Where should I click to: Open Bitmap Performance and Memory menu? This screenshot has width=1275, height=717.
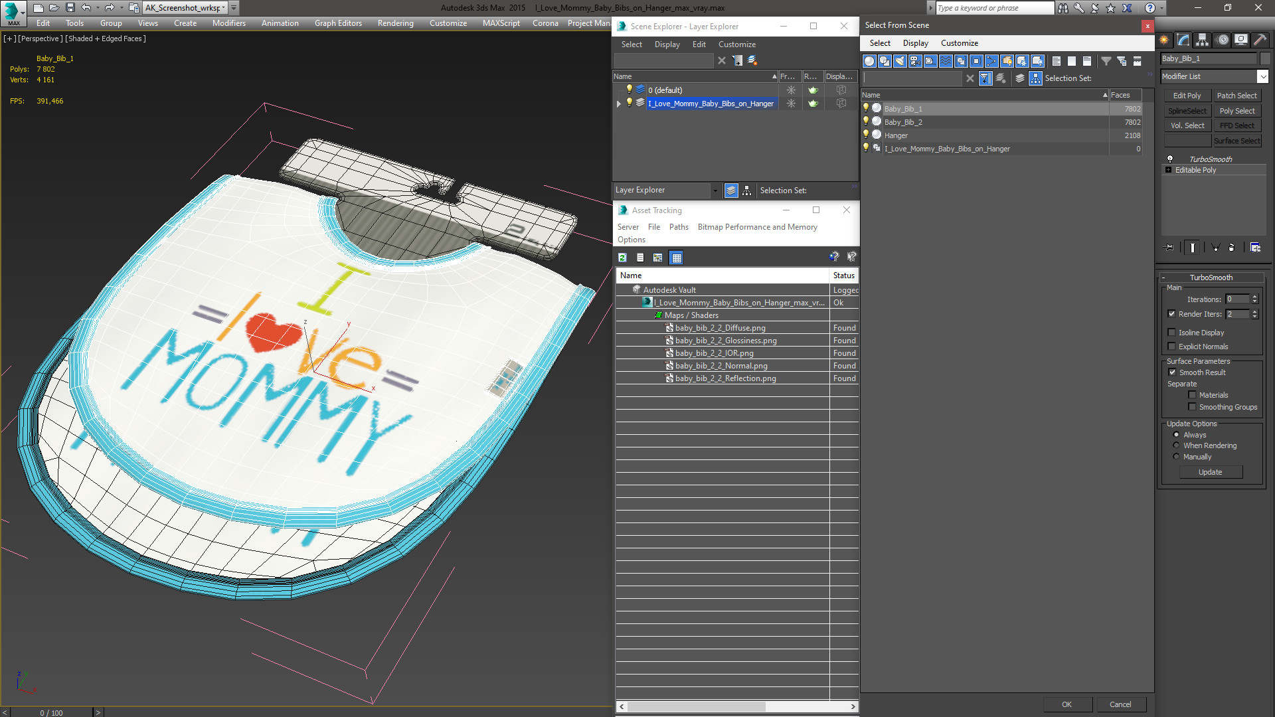click(x=757, y=227)
